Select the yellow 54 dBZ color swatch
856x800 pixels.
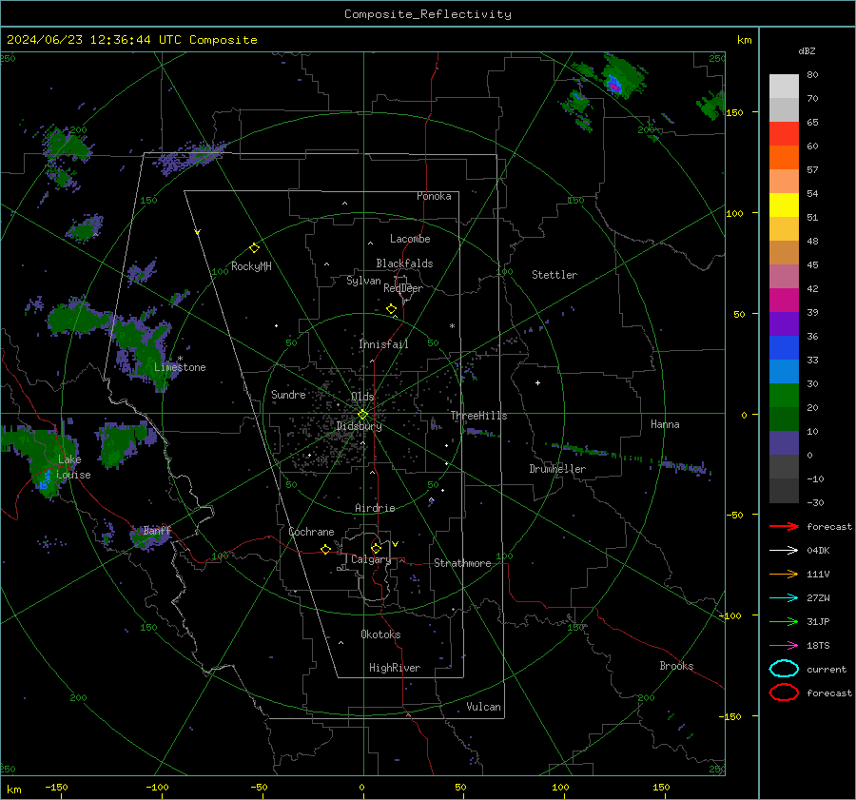tap(784, 205)
